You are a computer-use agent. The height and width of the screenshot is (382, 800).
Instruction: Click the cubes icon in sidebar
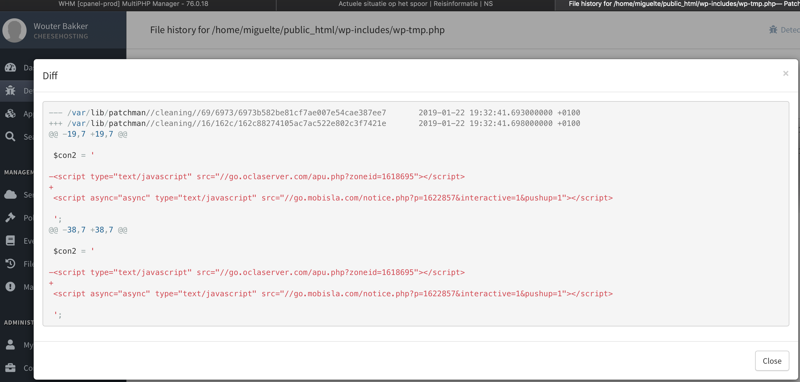point(10,114)
